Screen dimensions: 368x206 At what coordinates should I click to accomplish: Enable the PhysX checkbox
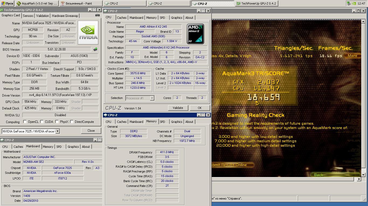tap(57, 122)
